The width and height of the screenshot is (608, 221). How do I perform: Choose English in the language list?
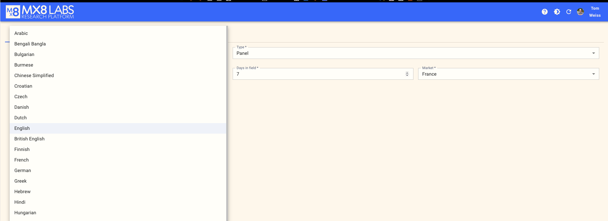(22, 128)
